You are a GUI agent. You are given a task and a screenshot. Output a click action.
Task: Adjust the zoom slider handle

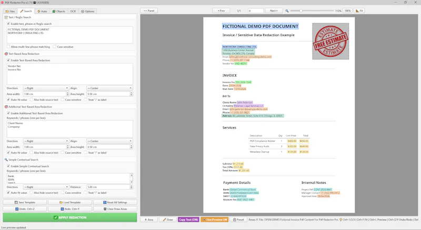(301, 11)
